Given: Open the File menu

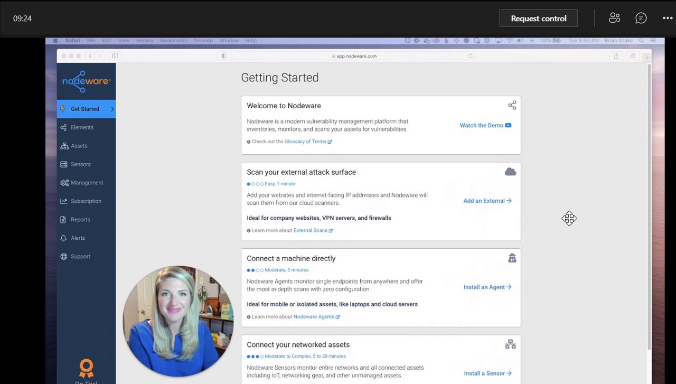Looking at the screenshot, I should [x=91, y=41].
